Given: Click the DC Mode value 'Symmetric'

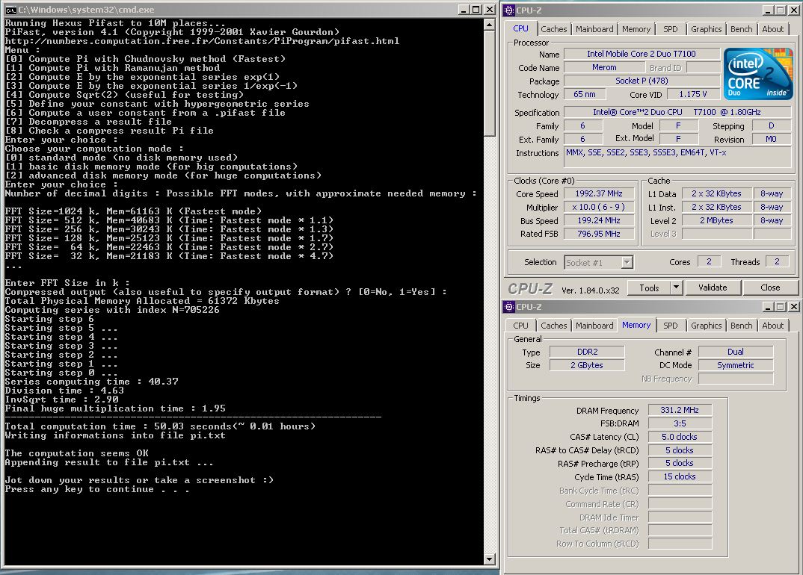Looking at the screenshot, I should pyautogui.click(x=736, y=365).
